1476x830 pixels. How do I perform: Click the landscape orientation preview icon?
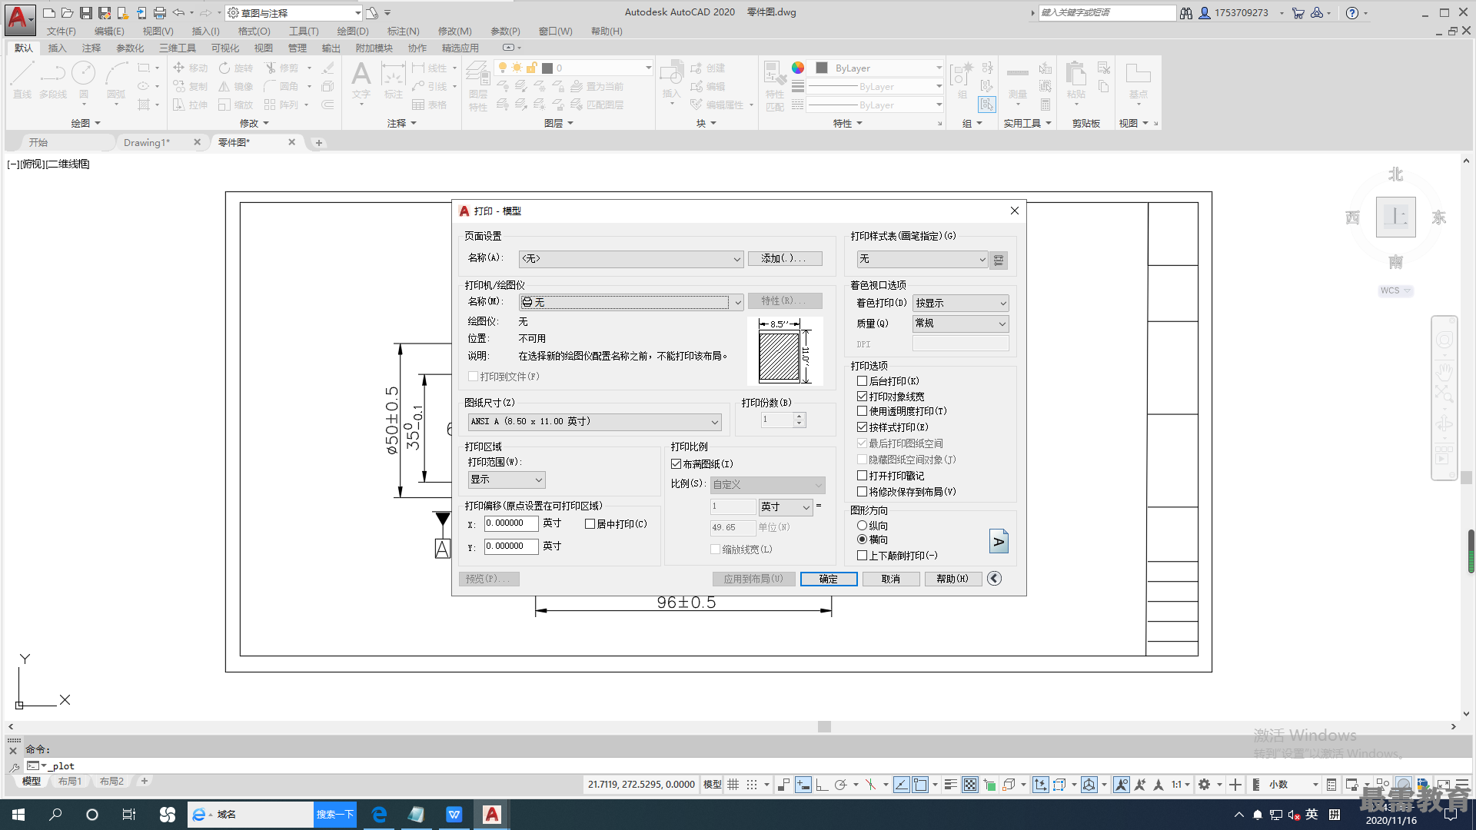[999, 541]
